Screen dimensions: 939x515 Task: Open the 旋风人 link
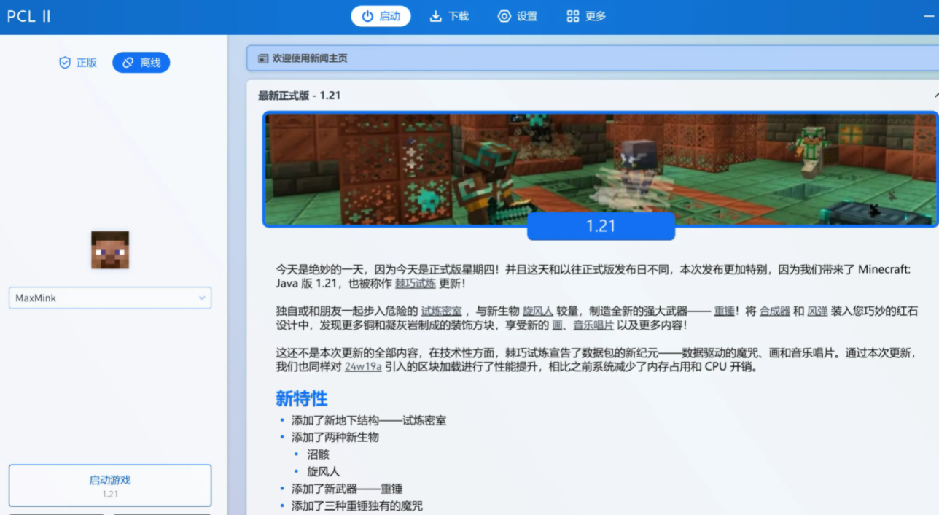click(538, 311)
